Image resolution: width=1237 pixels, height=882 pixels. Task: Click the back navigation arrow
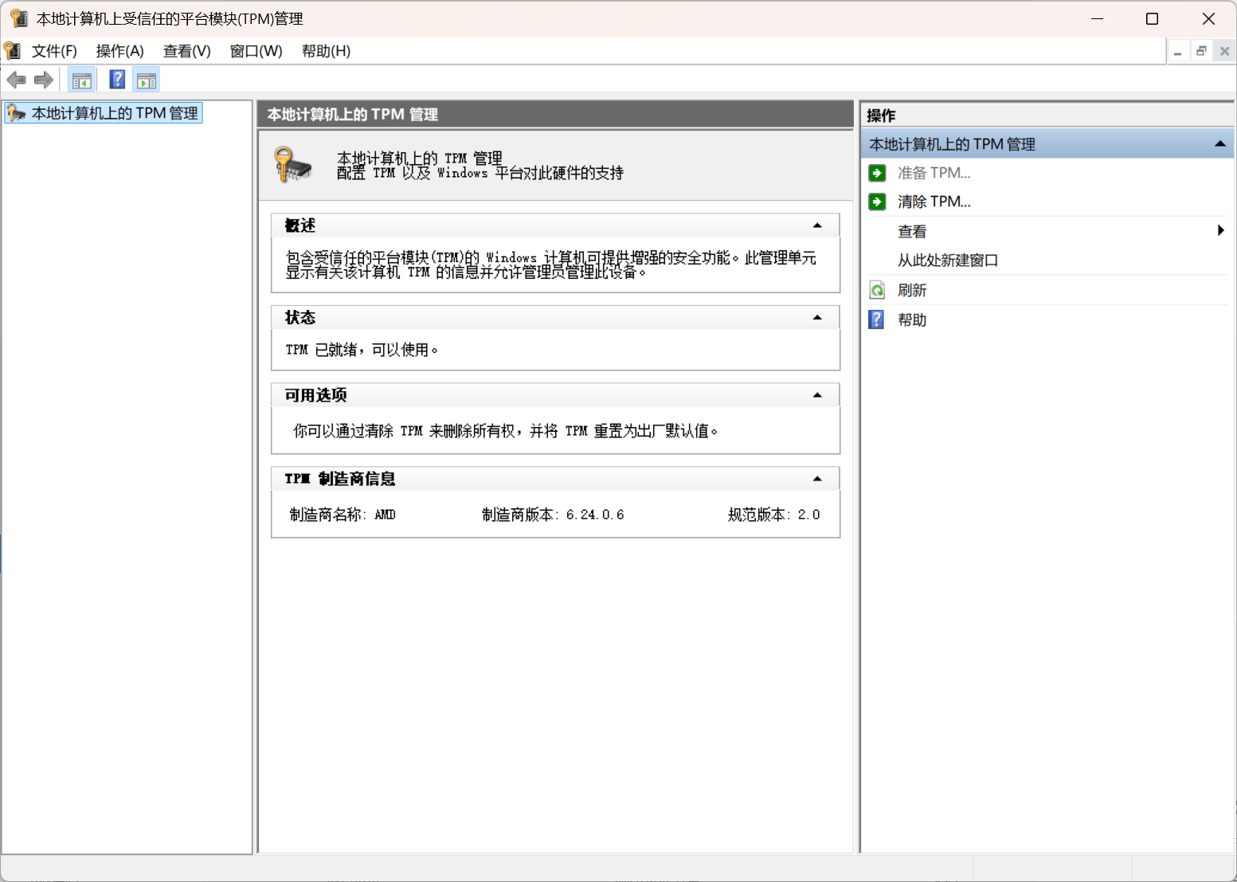coord(16,79)
